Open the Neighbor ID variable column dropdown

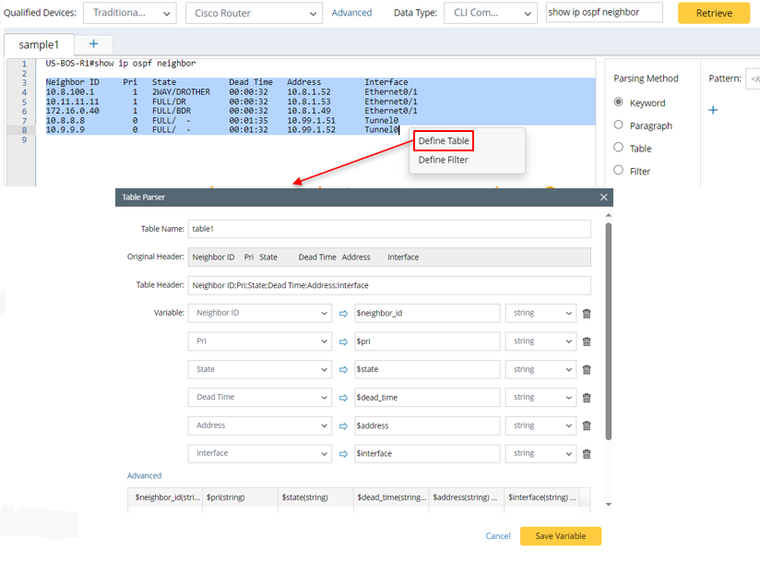[x=259, y=314]
